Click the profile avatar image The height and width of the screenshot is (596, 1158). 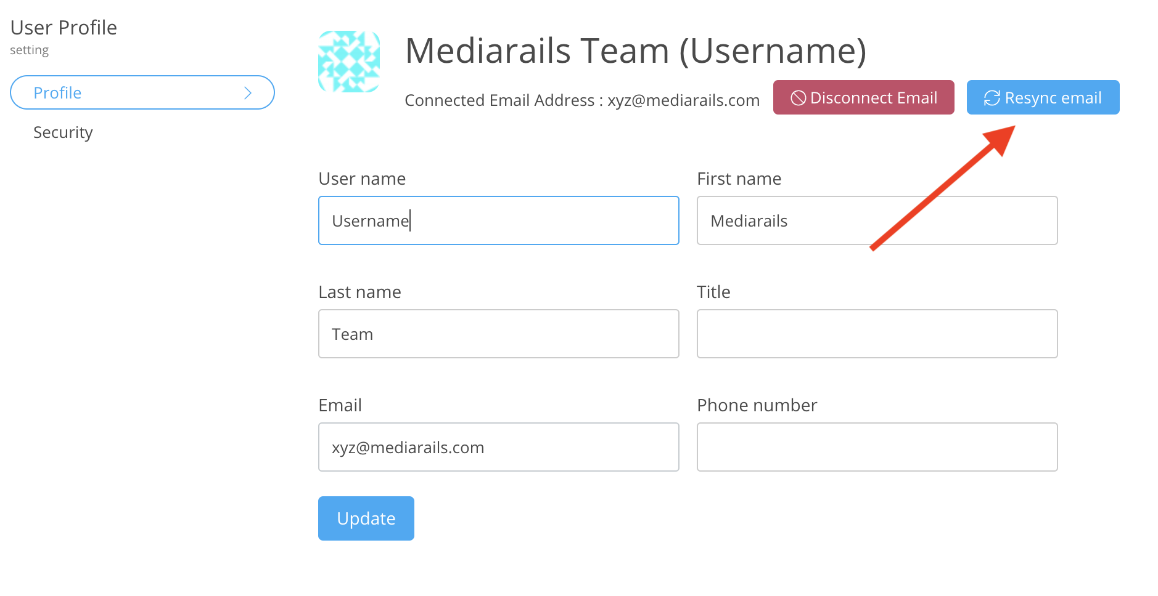pyautogui.click(x=349, y=62)
